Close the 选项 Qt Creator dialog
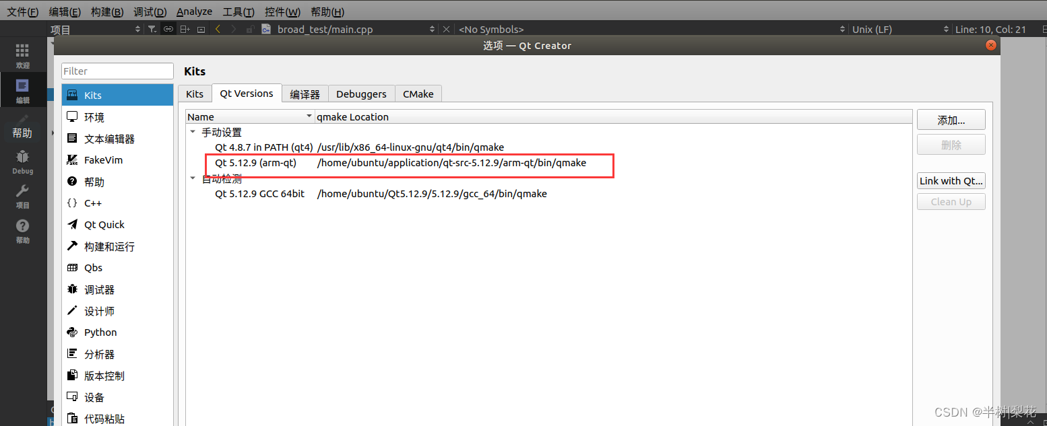 (x=990, y=45)
